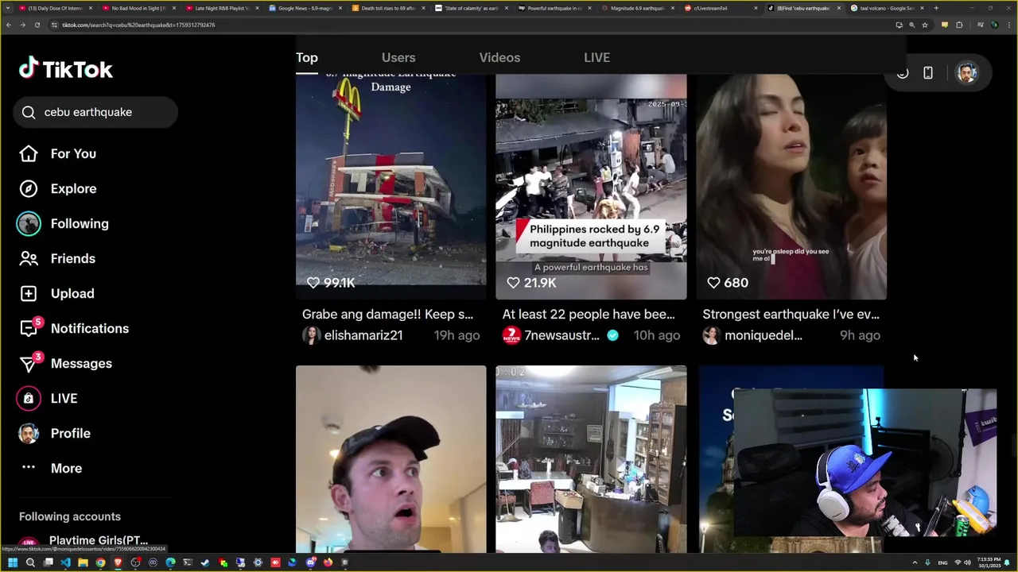
Task: Click the magnifier icon in TikTok search box
Action: coord(29,112)
